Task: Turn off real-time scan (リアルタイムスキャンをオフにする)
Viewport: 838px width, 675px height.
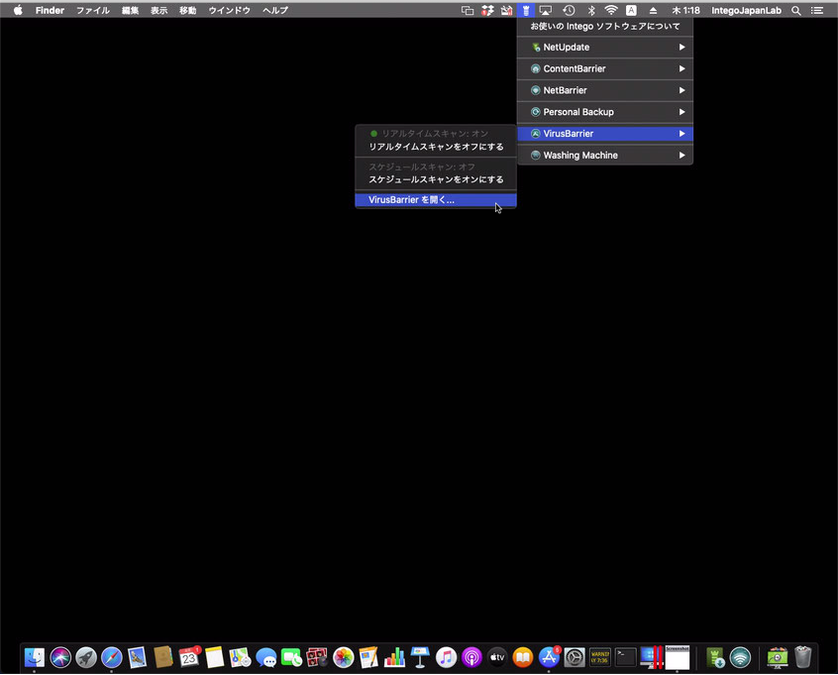Action: (436, 147)
